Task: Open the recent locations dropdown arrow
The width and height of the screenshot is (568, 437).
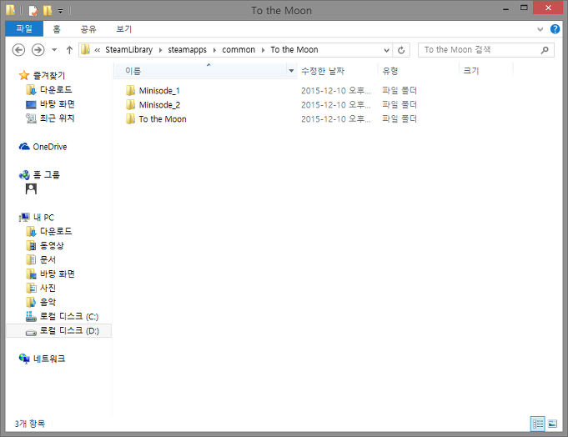Action: [x=54, y=49]
